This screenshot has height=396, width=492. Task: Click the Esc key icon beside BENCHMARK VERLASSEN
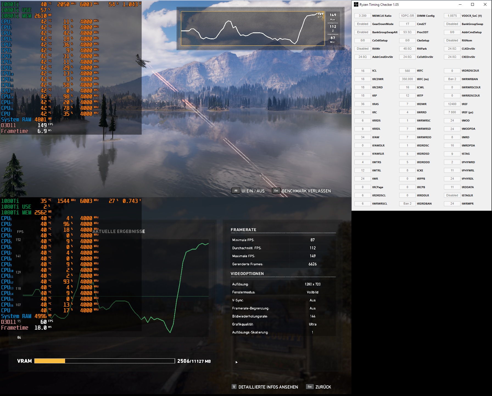coord(276,191)
